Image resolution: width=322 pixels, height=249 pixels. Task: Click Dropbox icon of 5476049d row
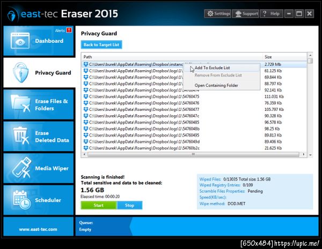tap(86, 141)
